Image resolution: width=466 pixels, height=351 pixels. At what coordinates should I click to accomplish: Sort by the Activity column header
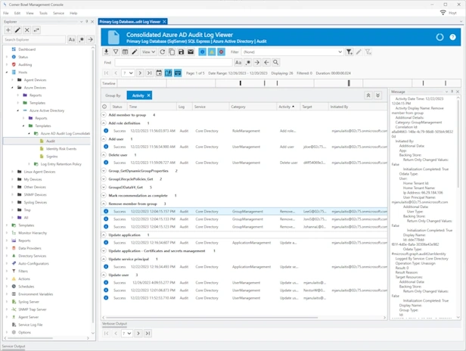[x=288, y=107]
